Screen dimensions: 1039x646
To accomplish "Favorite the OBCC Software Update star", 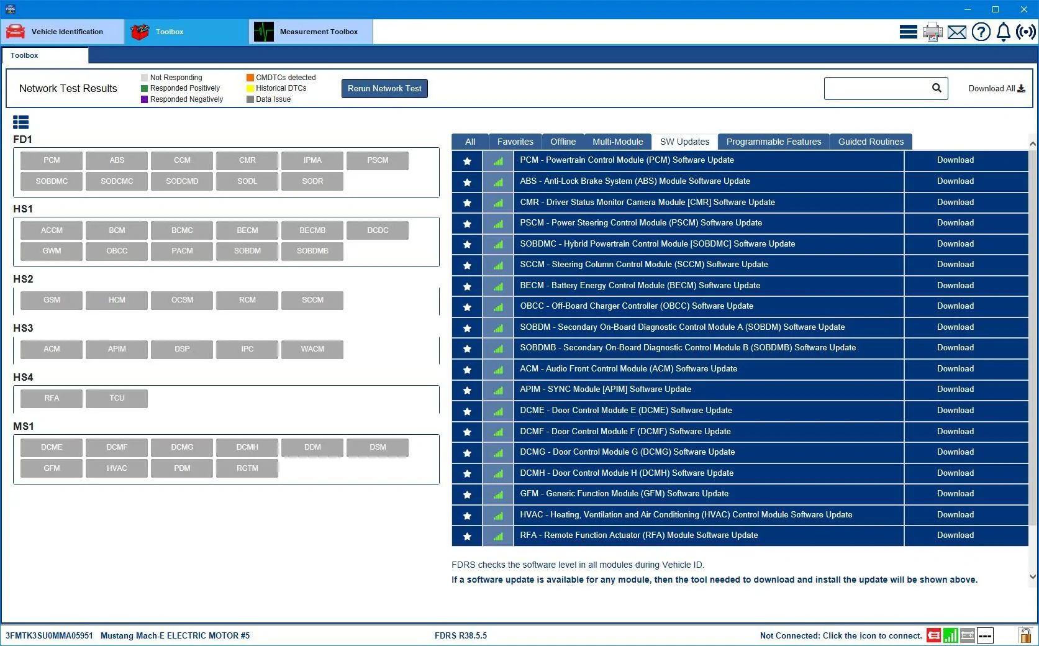I will (467, 307).
